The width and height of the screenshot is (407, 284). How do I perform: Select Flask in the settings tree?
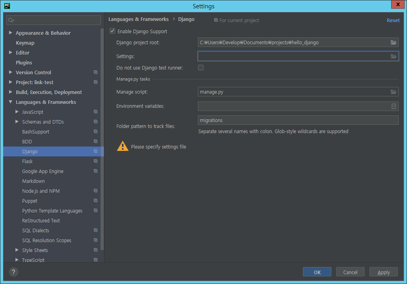(27, 161)
